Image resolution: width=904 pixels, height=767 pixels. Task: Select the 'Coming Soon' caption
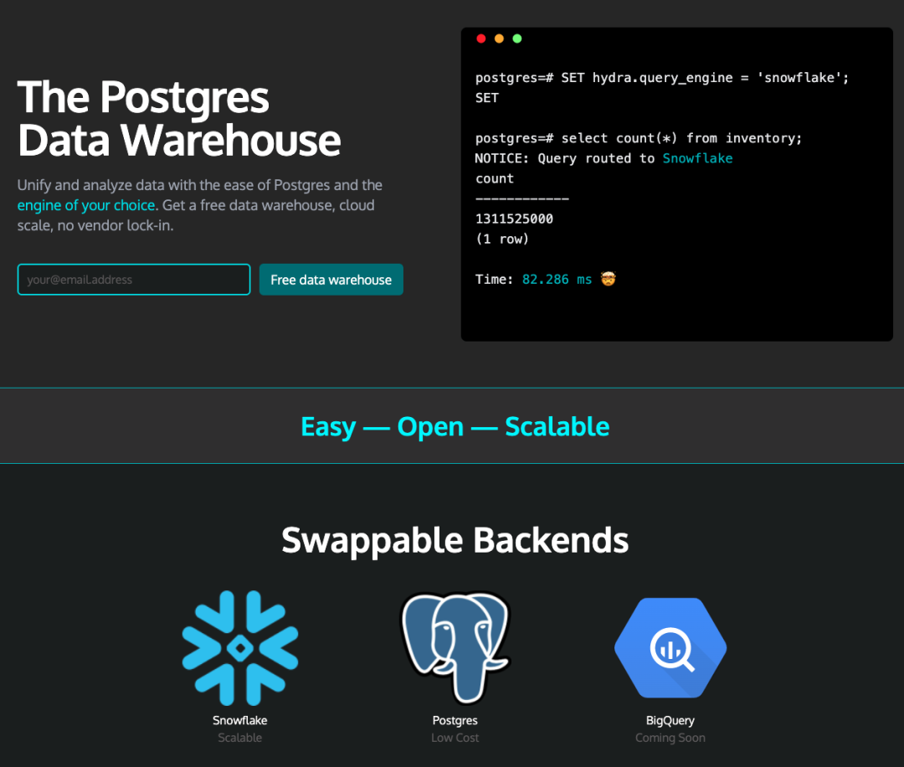670,738
